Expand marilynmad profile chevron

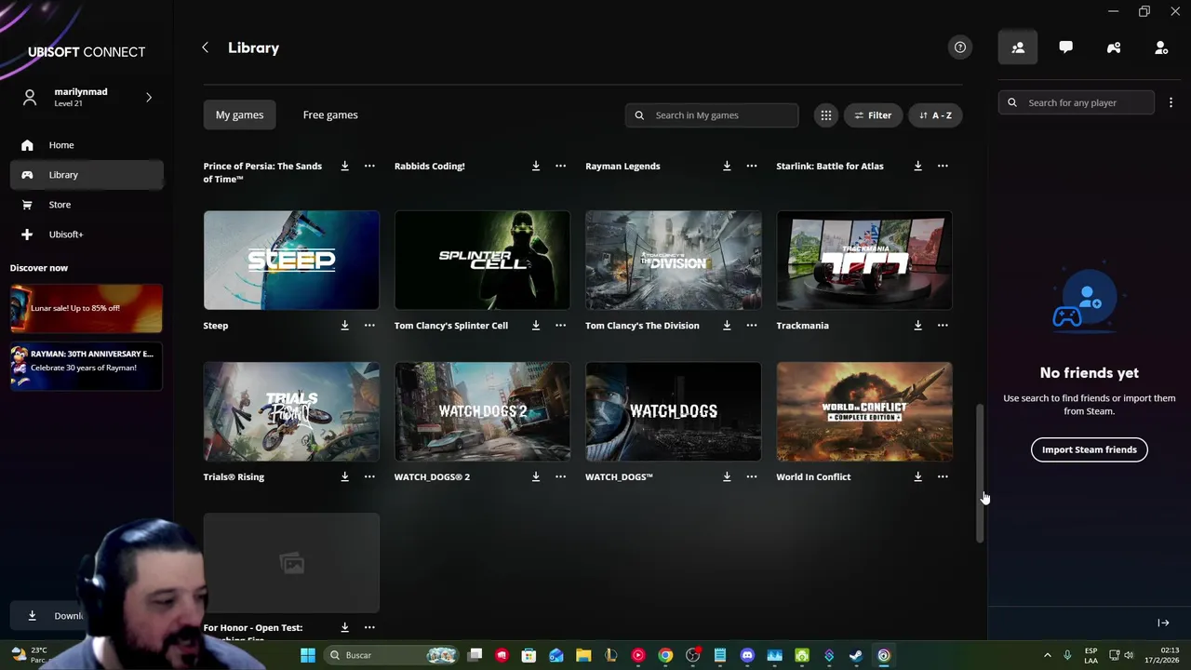tap(149, 97)
